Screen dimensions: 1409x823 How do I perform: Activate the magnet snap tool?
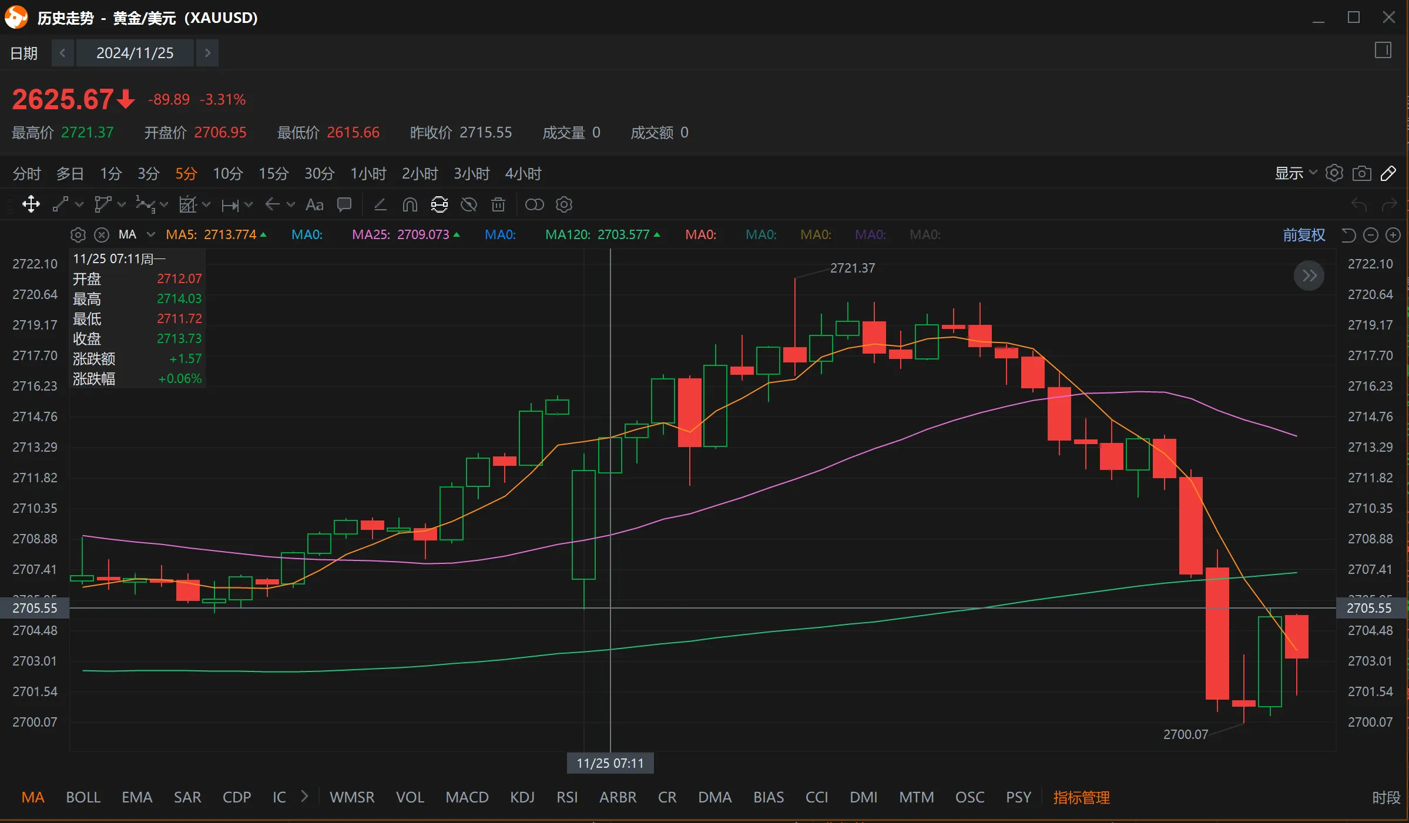410,204
